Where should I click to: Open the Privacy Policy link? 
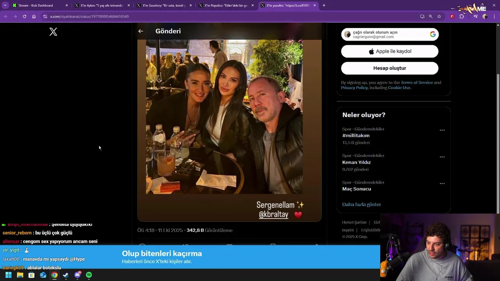coord(354,88)
